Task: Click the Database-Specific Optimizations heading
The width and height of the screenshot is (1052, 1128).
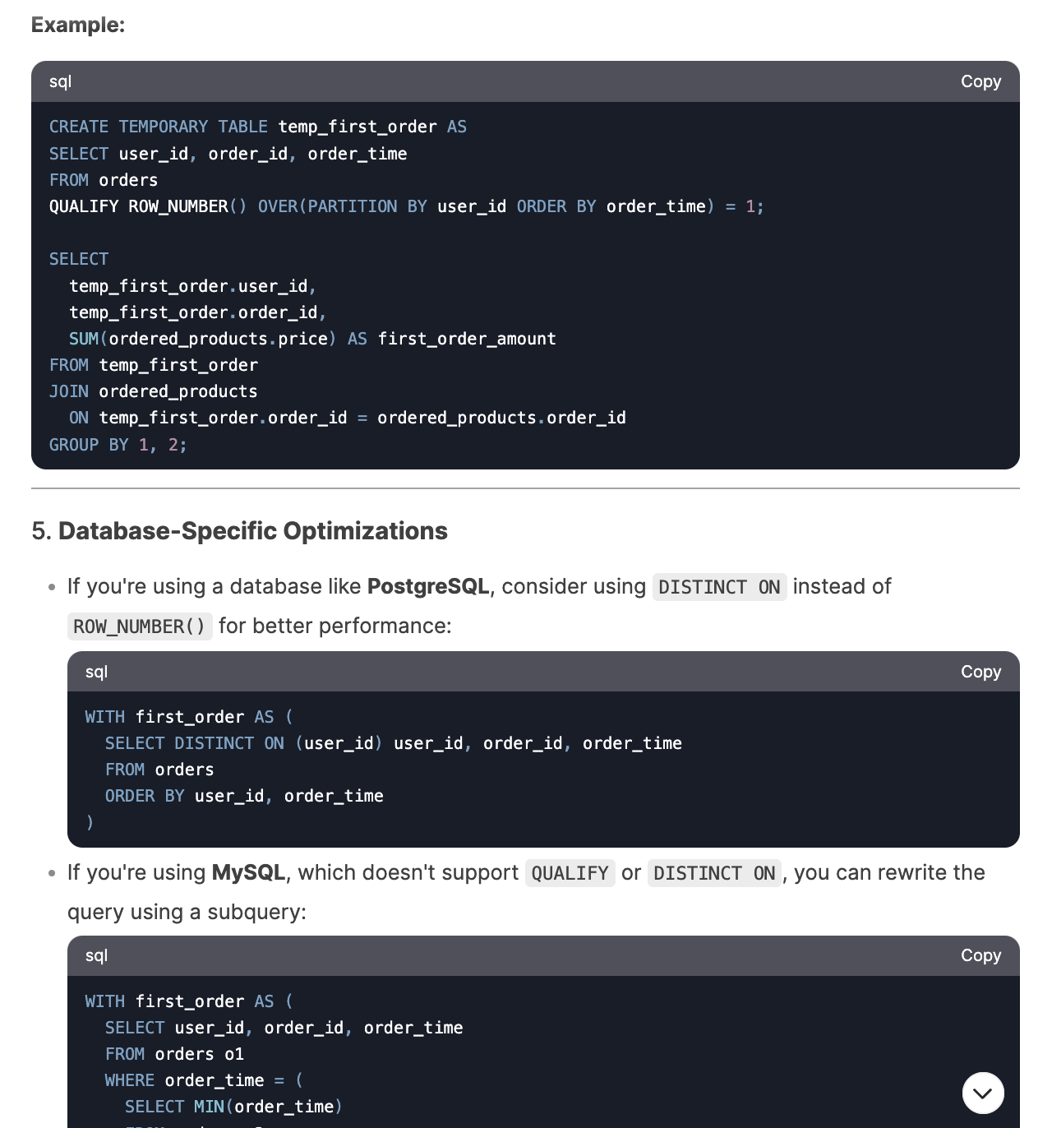Action: [x=252, y=531]
